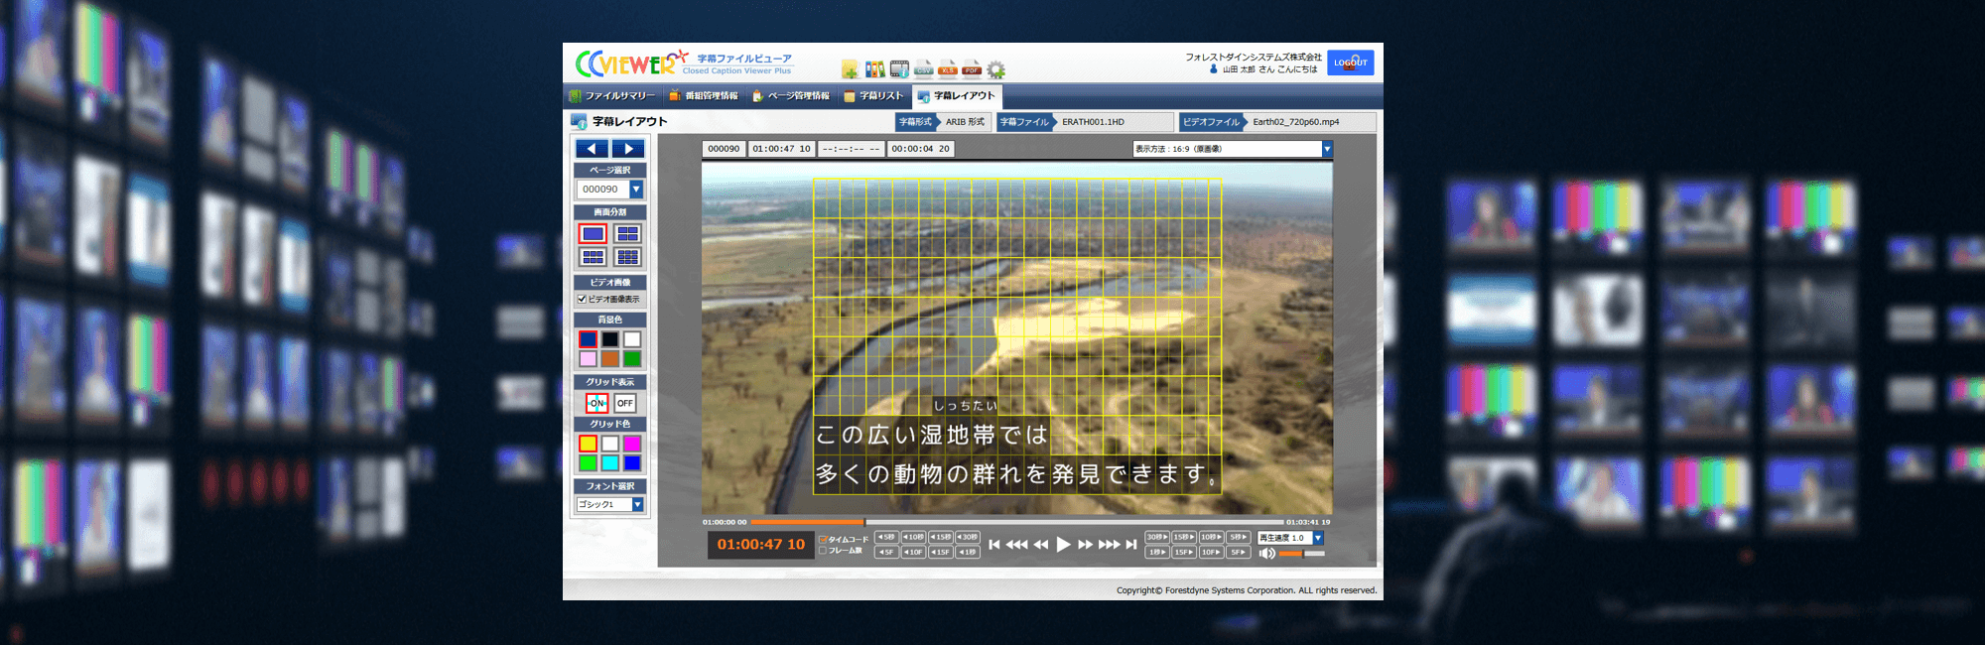Viewport: 1985px width, 645px height.
Task: Choose brown background color swatch
Action: click(610, 359)
